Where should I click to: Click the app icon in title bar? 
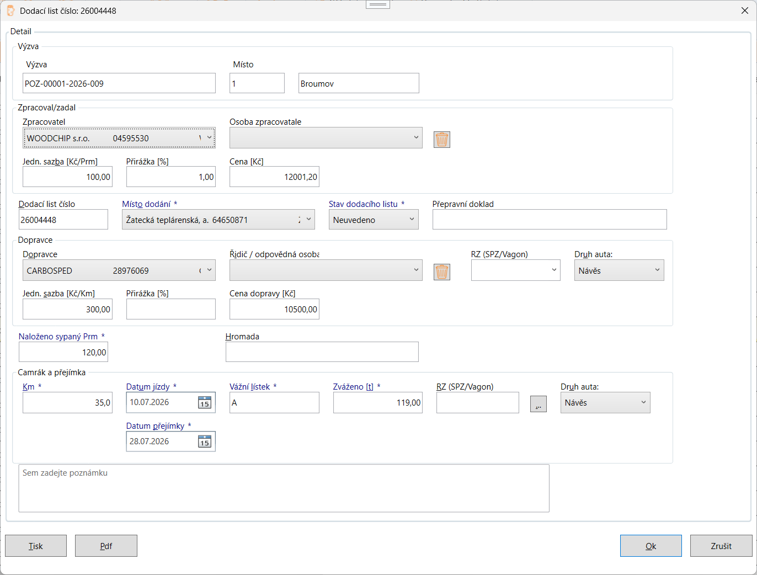10,10
